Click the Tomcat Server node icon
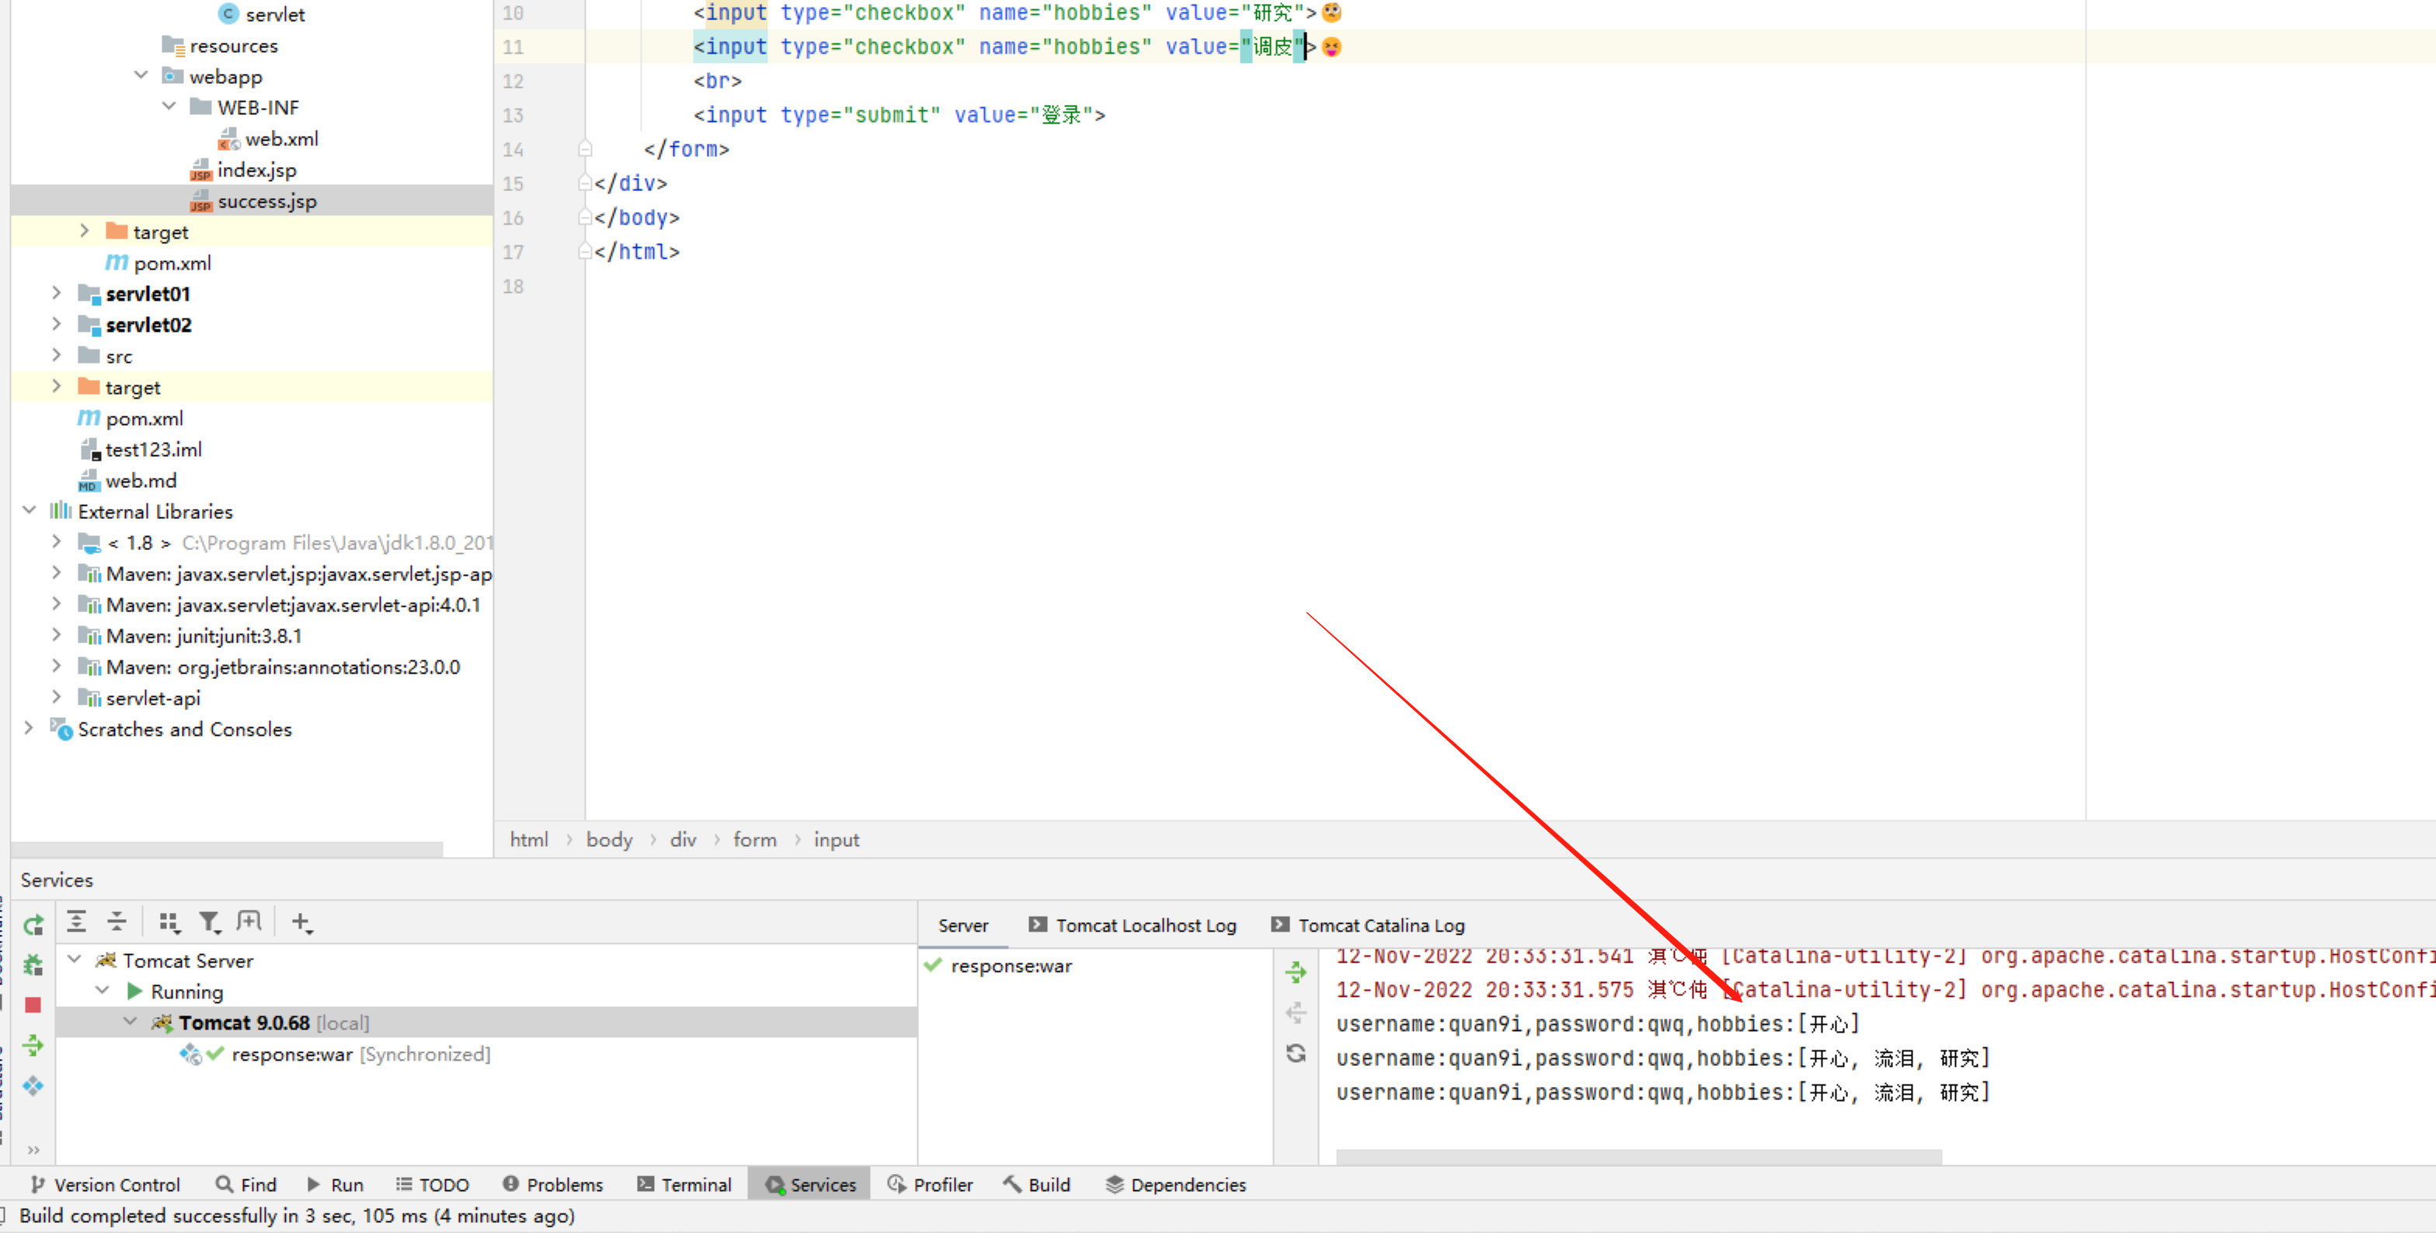This screenshot has width=2436, height=1233. (x=106, y=960)
